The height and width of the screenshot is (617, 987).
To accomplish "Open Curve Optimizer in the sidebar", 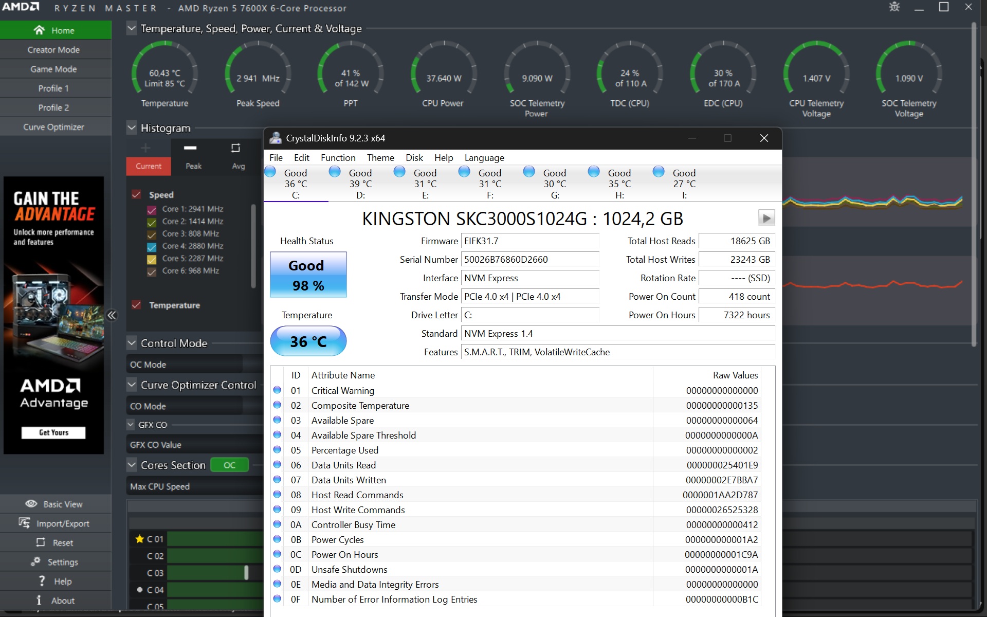I will click(53, 127).
